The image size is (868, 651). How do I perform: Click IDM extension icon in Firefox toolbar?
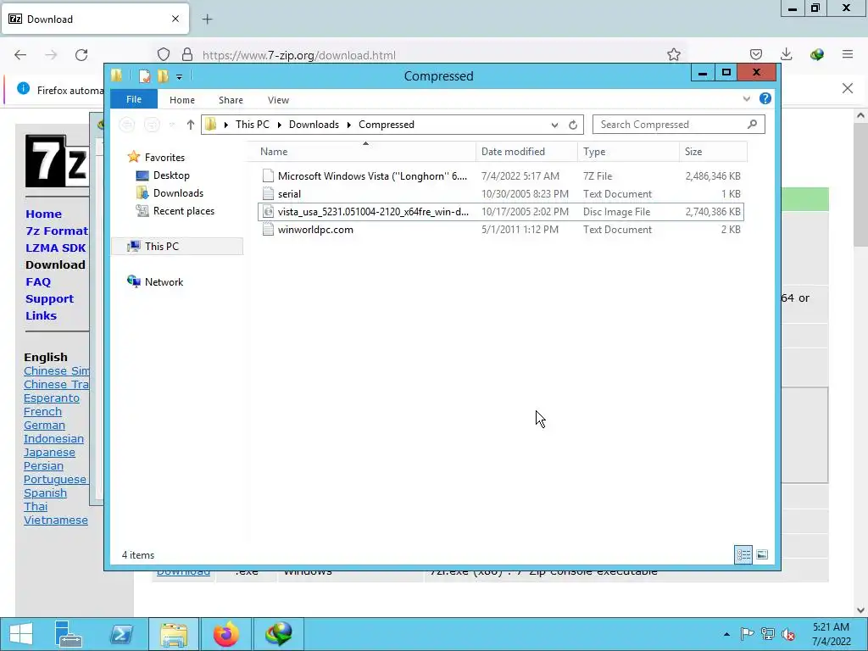tap(816, 54)
